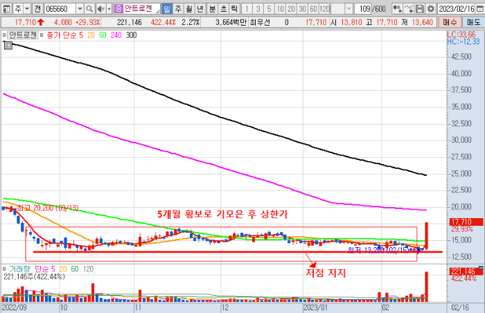485x313 pixels.
Task: Click the 3,664백만 trading value
Action: pyautogui.click(x=231, y=22)
